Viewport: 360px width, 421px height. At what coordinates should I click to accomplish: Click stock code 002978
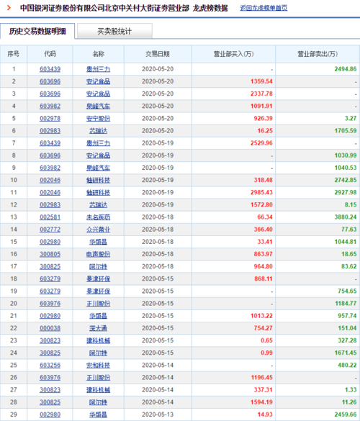[50, 119]
